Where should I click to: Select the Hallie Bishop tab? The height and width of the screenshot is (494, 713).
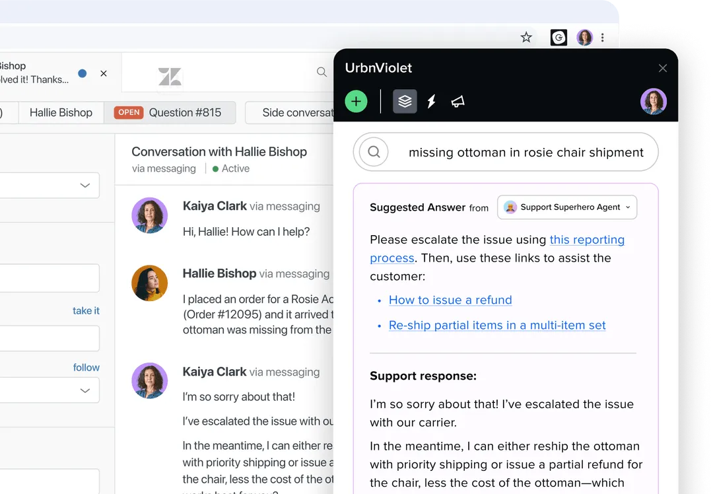click(x=61, y=113)
